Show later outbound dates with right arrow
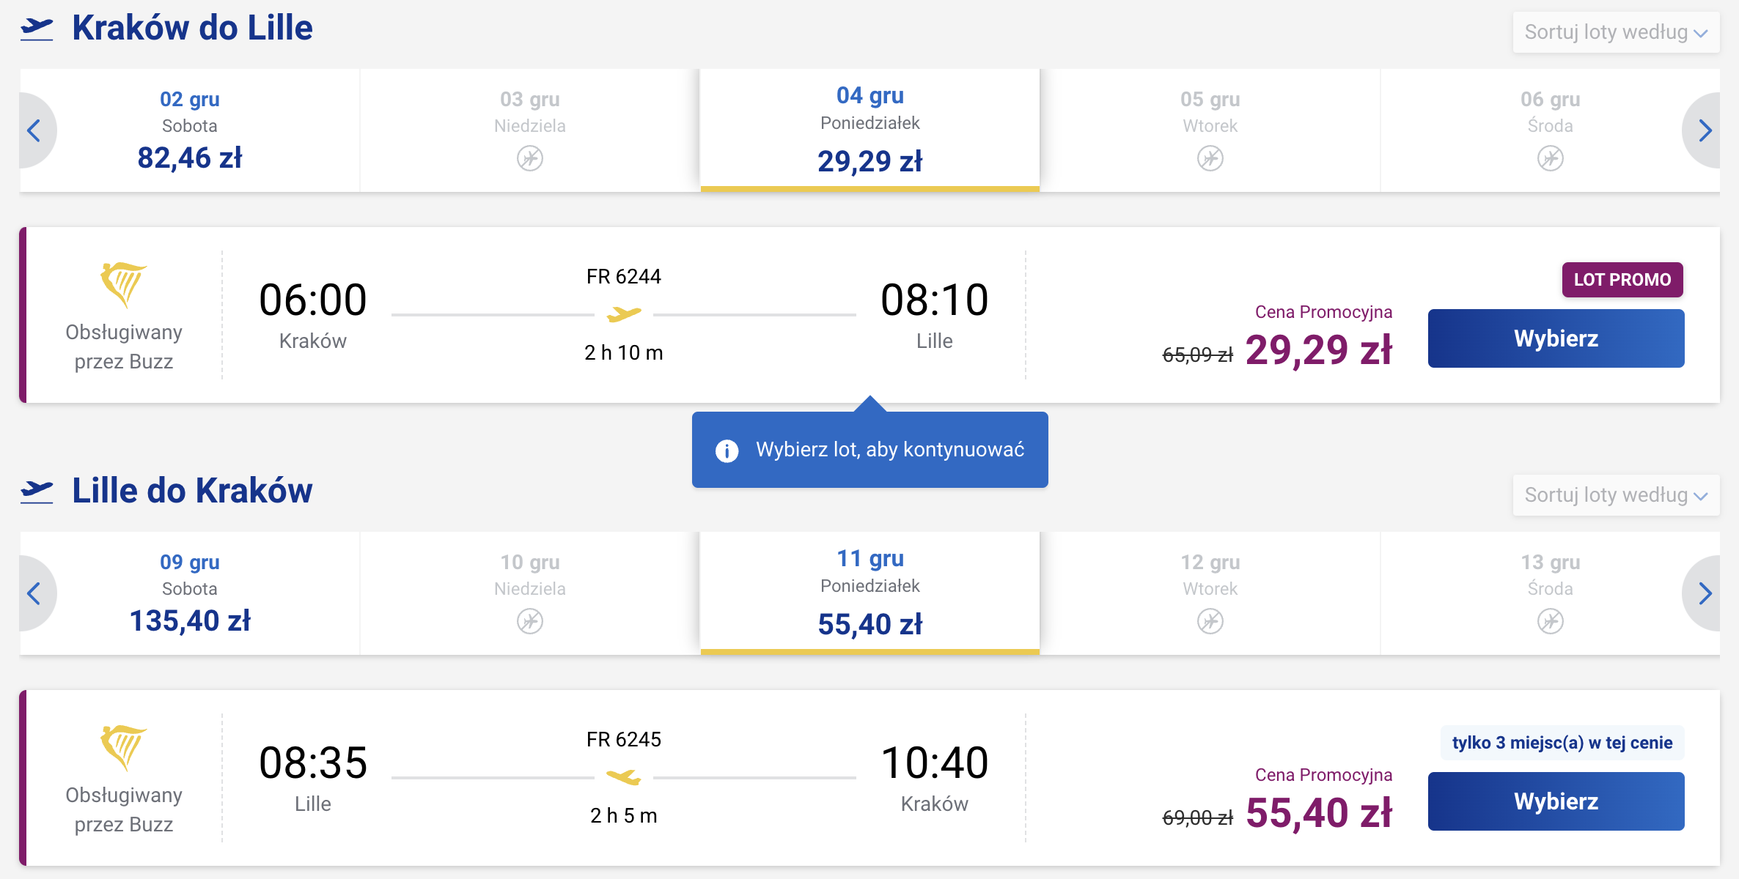1739x879 pixels. (x=1704, y=130)
